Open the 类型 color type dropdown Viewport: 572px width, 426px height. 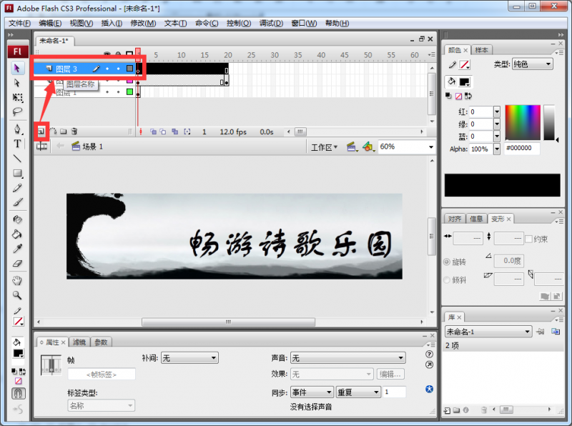click(533, 64)
